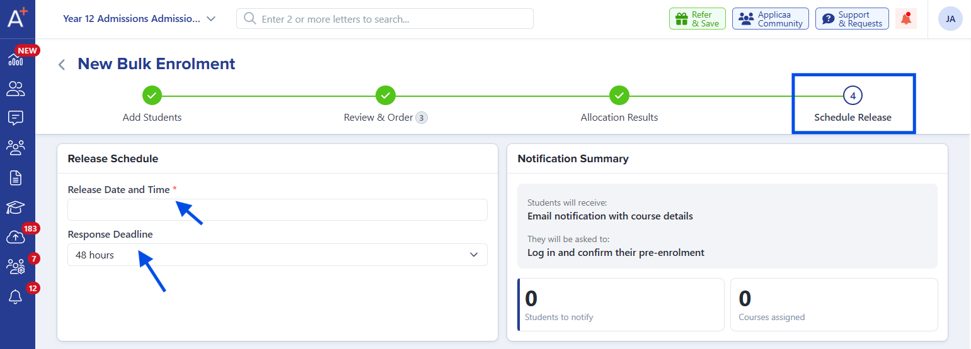Open the Support & Requests button
Image resolution: width=971 pixels, height=349 pixels.
(852, 19)
